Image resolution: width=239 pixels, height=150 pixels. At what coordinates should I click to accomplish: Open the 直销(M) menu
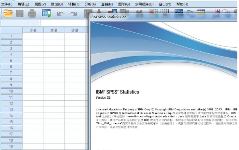point(107,4)
